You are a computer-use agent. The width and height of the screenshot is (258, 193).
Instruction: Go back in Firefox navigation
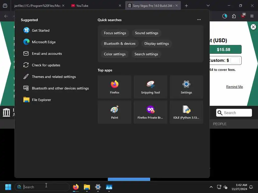point(6,16)
